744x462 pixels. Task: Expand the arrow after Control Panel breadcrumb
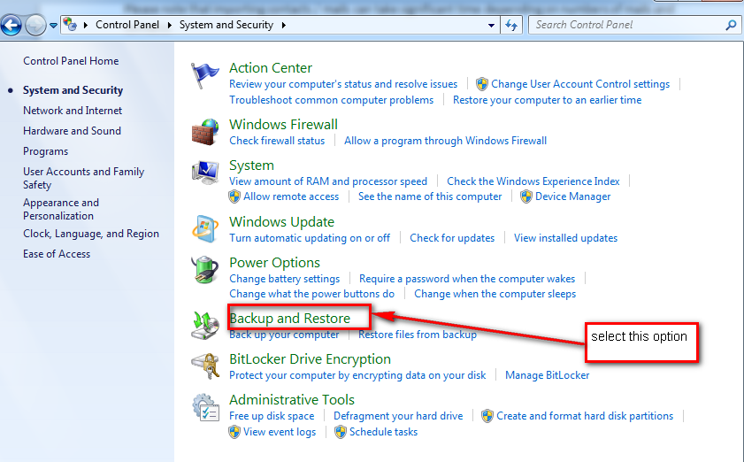(x=169, y=25)
